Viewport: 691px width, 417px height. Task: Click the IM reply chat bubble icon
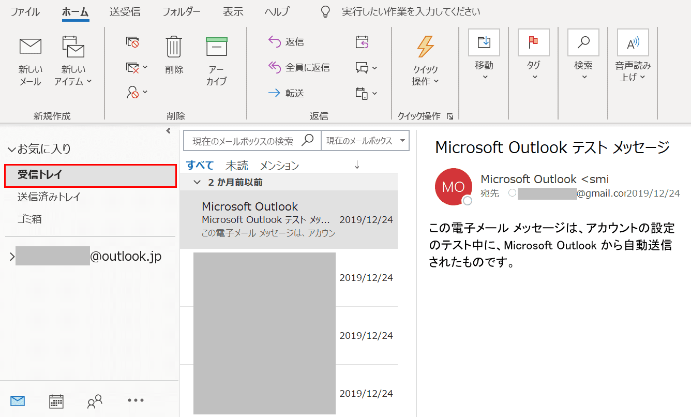pos(362,67)
